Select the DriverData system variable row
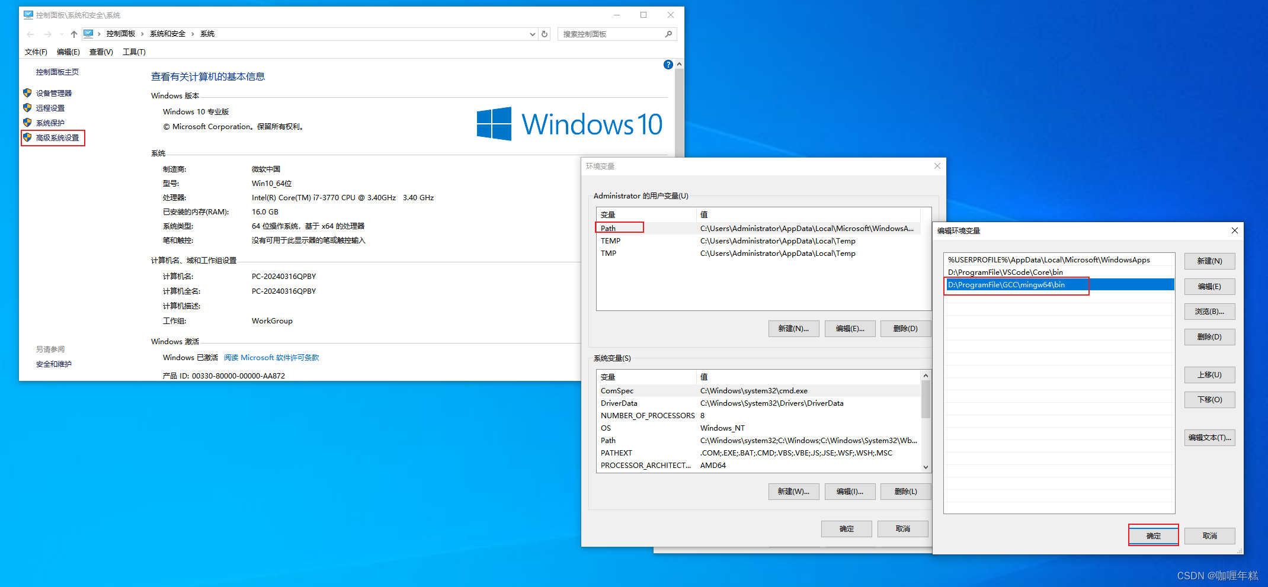 coord(758,403)
